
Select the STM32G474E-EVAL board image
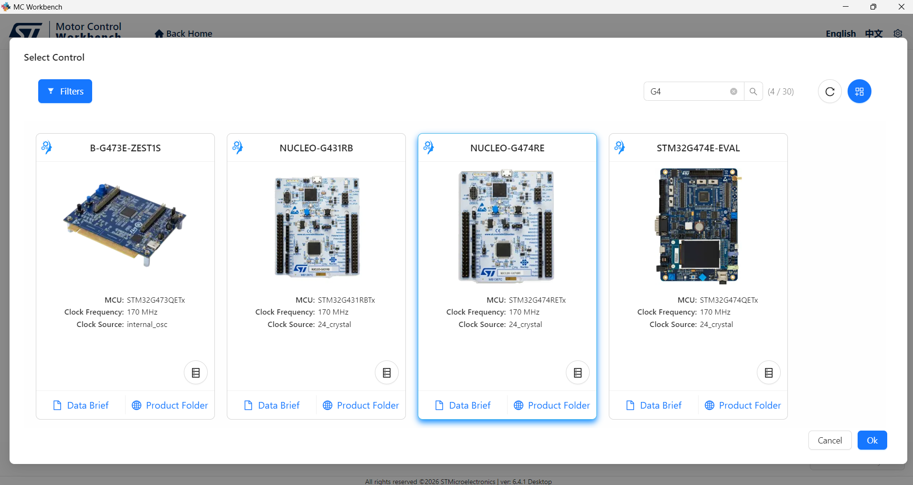(x=698, y=225)
